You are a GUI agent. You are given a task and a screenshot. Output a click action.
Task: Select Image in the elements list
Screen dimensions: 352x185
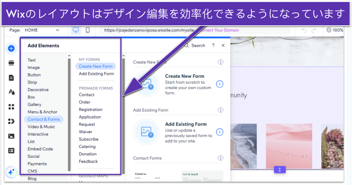coord(34,67)
